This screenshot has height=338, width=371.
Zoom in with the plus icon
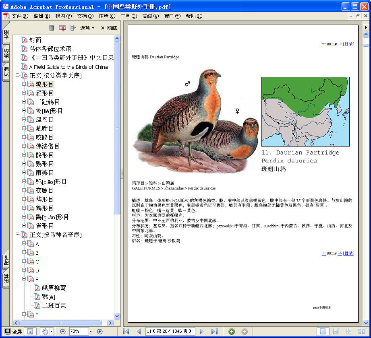click(x=100, y=332)
